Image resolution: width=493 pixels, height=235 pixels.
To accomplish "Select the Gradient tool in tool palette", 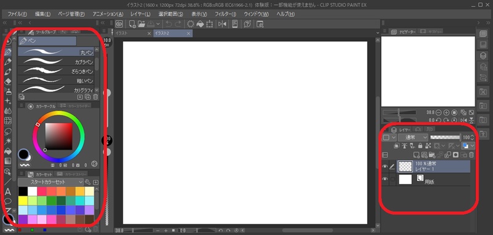I will [x=8, y=161].
